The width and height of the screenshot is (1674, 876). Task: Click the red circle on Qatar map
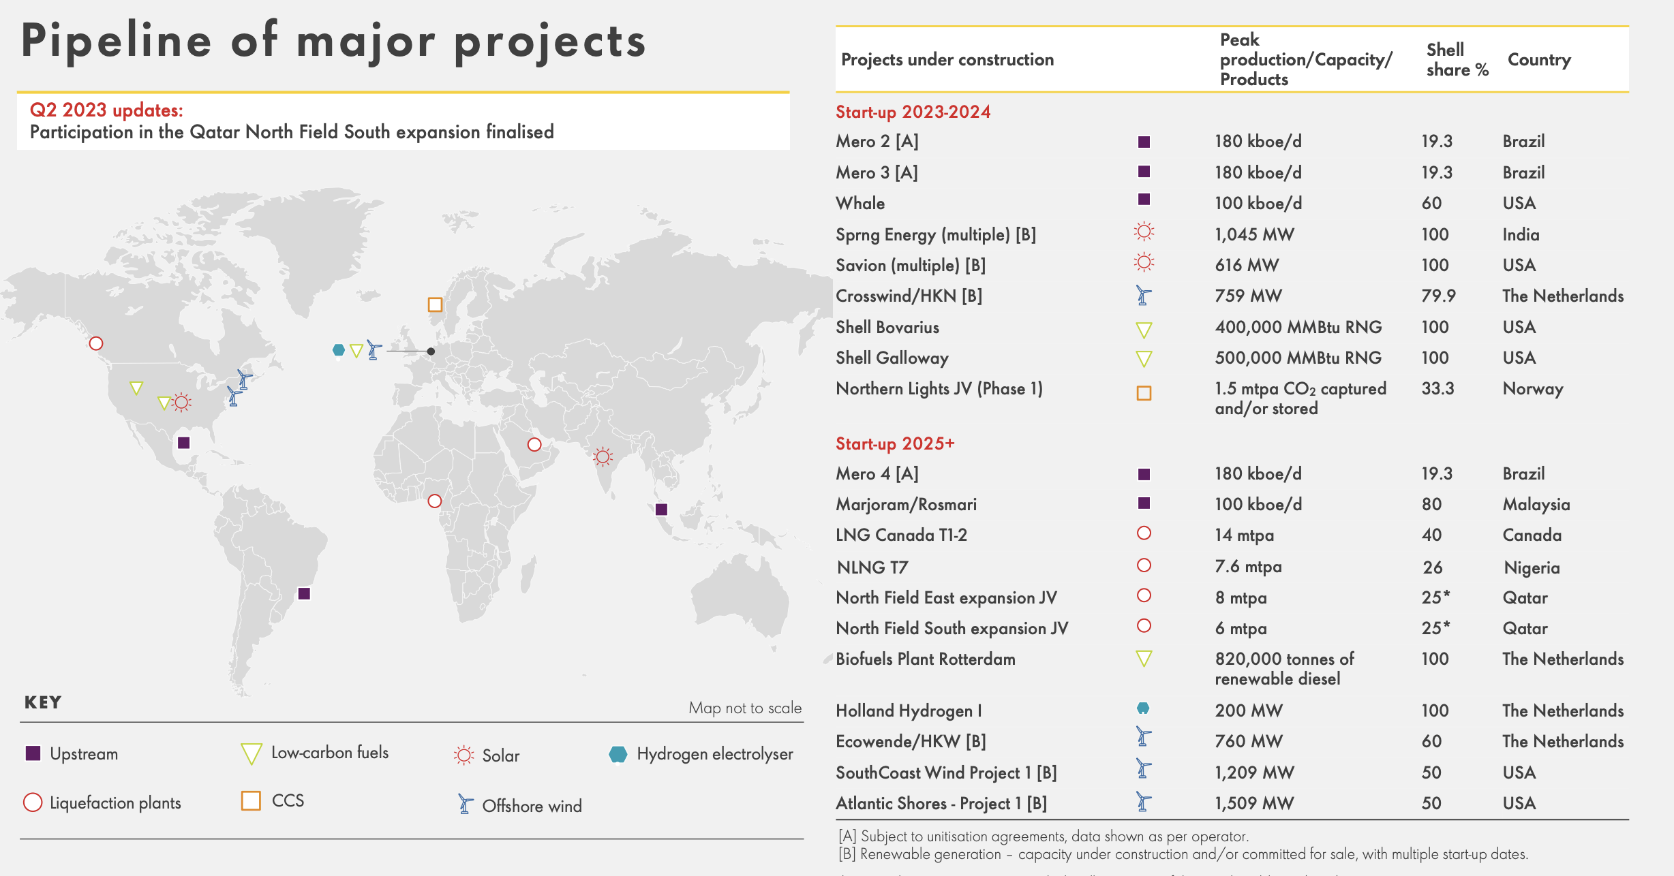534,444
